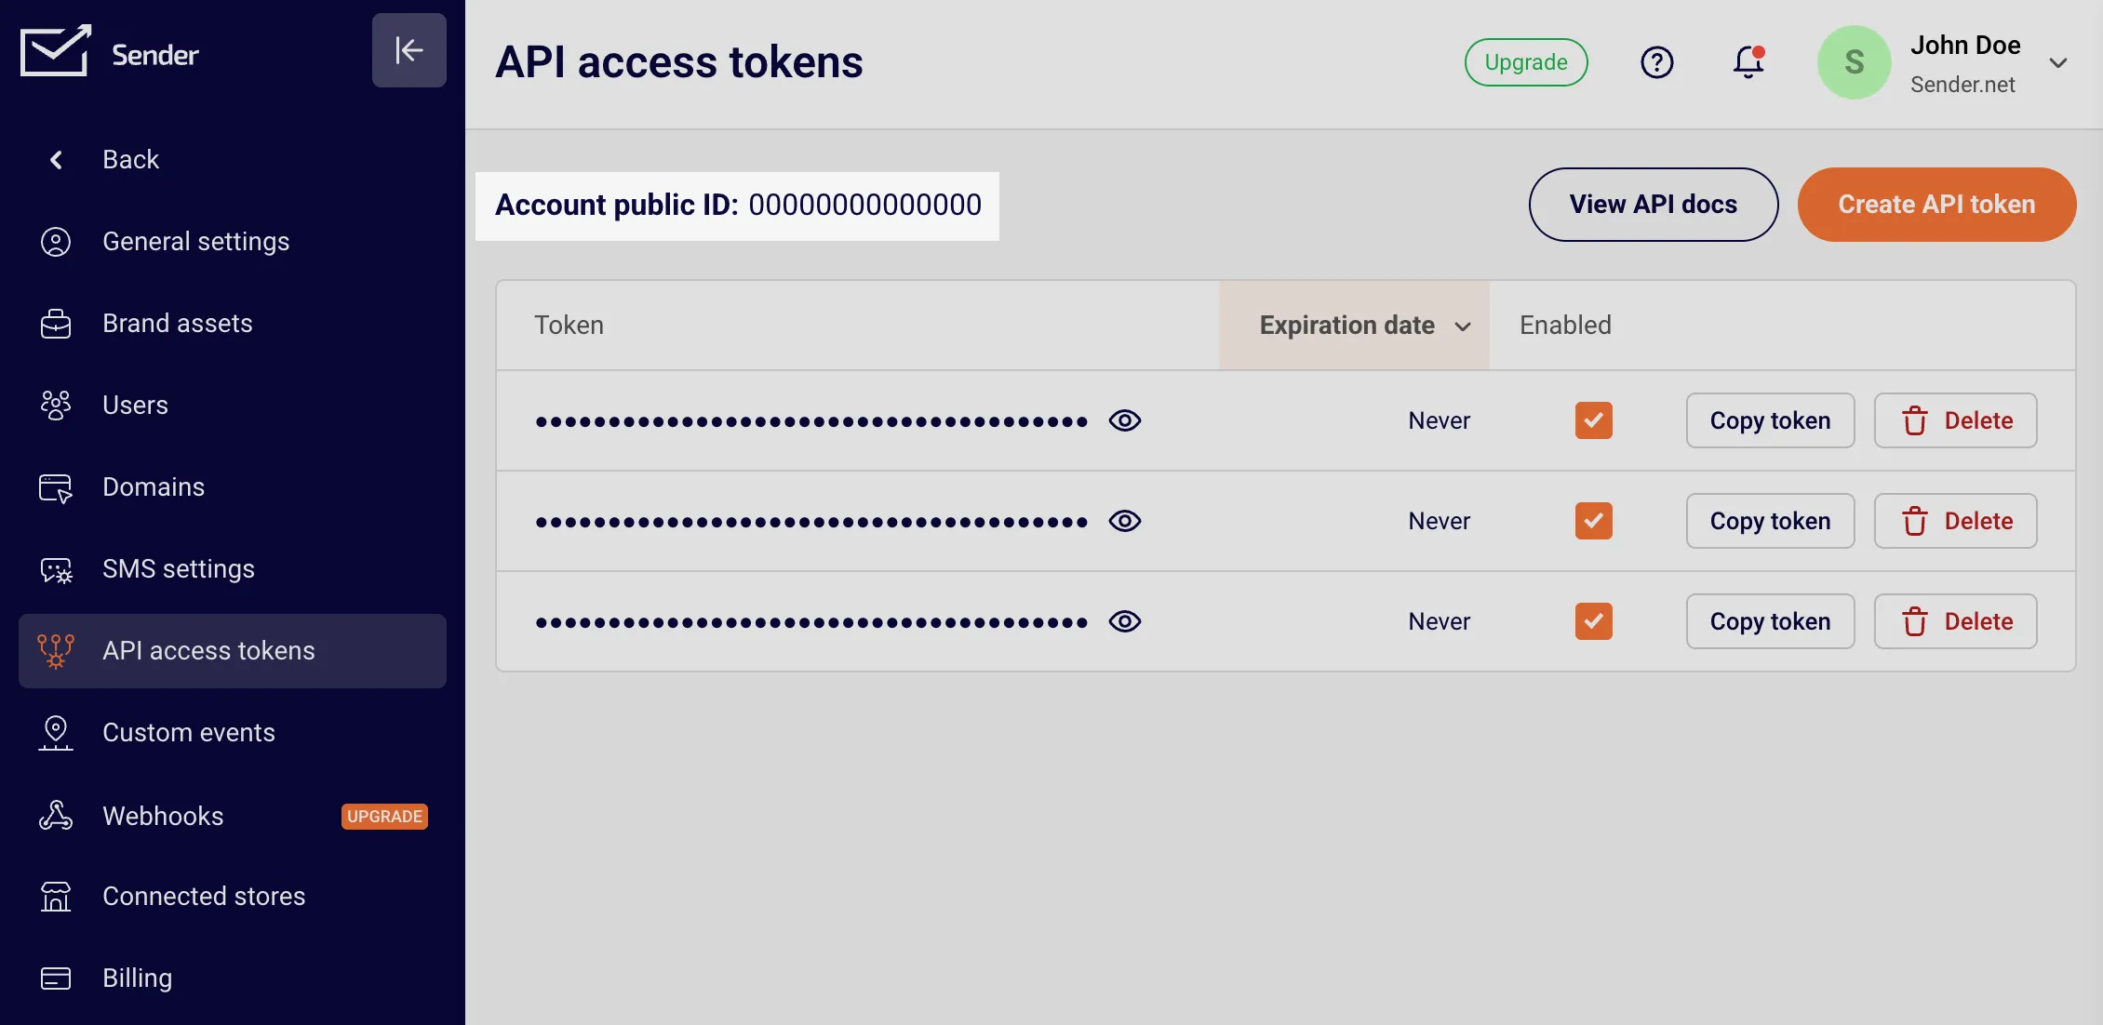Expand the John Doe account menu
Viewport: 2103px width, 1025px height.
coord(2058,62)
